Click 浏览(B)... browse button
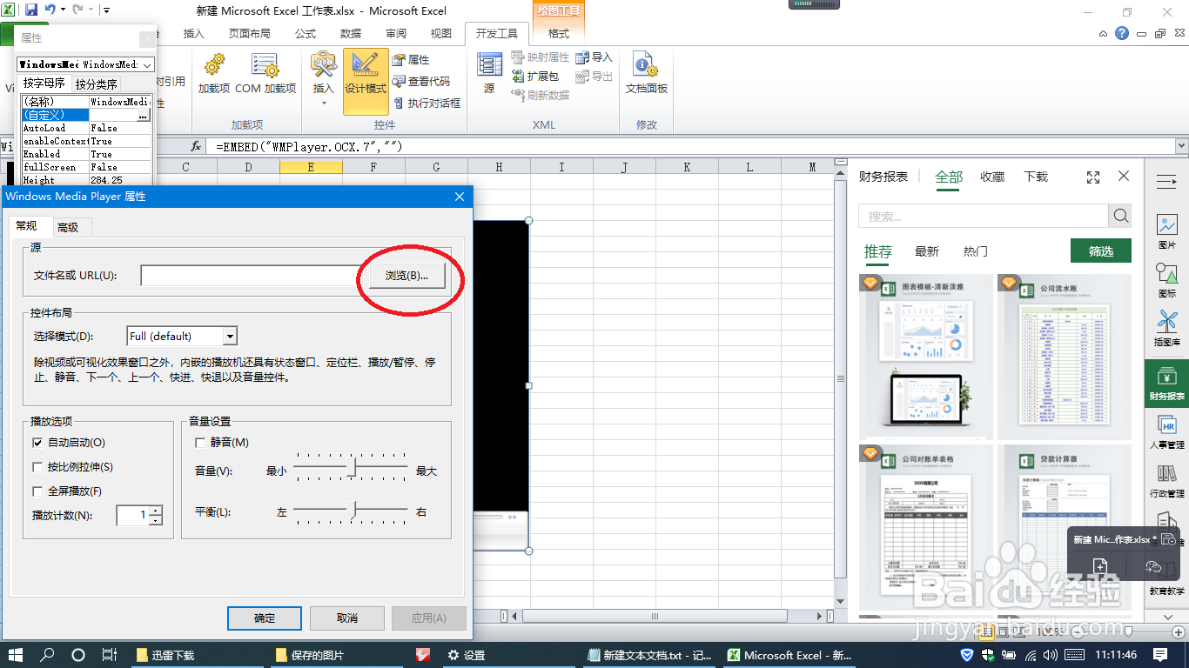The height and width of the screenshot is (668, 1189). pyautogui.click(x=406, y=276)
